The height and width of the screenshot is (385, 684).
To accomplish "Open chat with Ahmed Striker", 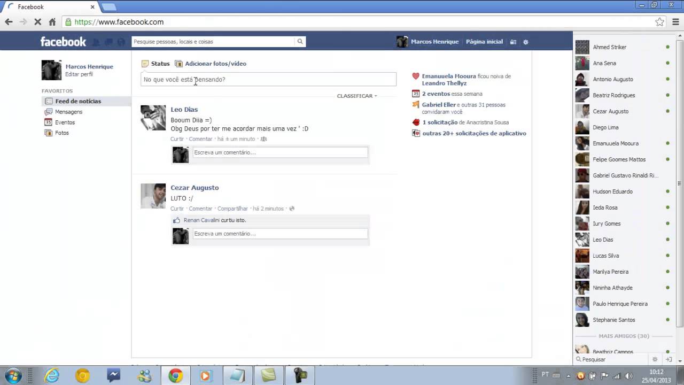I will point(623,47).
